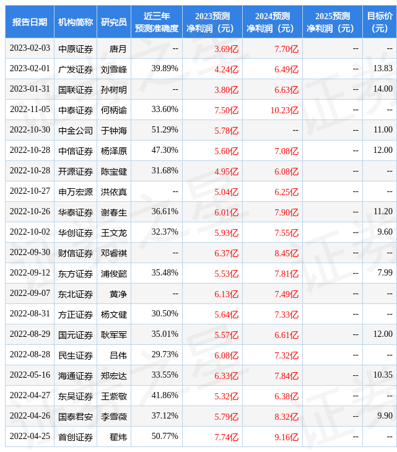The height and width of the screenshot is (452, 397).
Task: Click the 7.70亿 profit value
Action: tap(286, 49)
